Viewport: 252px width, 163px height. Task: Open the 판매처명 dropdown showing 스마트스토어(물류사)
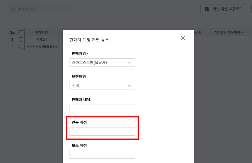tap(102, 63)
